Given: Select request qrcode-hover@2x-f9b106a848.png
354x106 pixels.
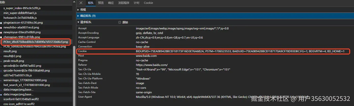Looking at the screenshot, I should (27, 70).
